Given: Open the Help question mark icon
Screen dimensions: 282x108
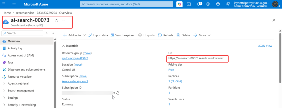Looking at the screenshot, I should tap(218, 4).
